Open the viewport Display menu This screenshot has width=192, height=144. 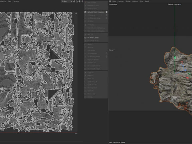coord(128,1)
